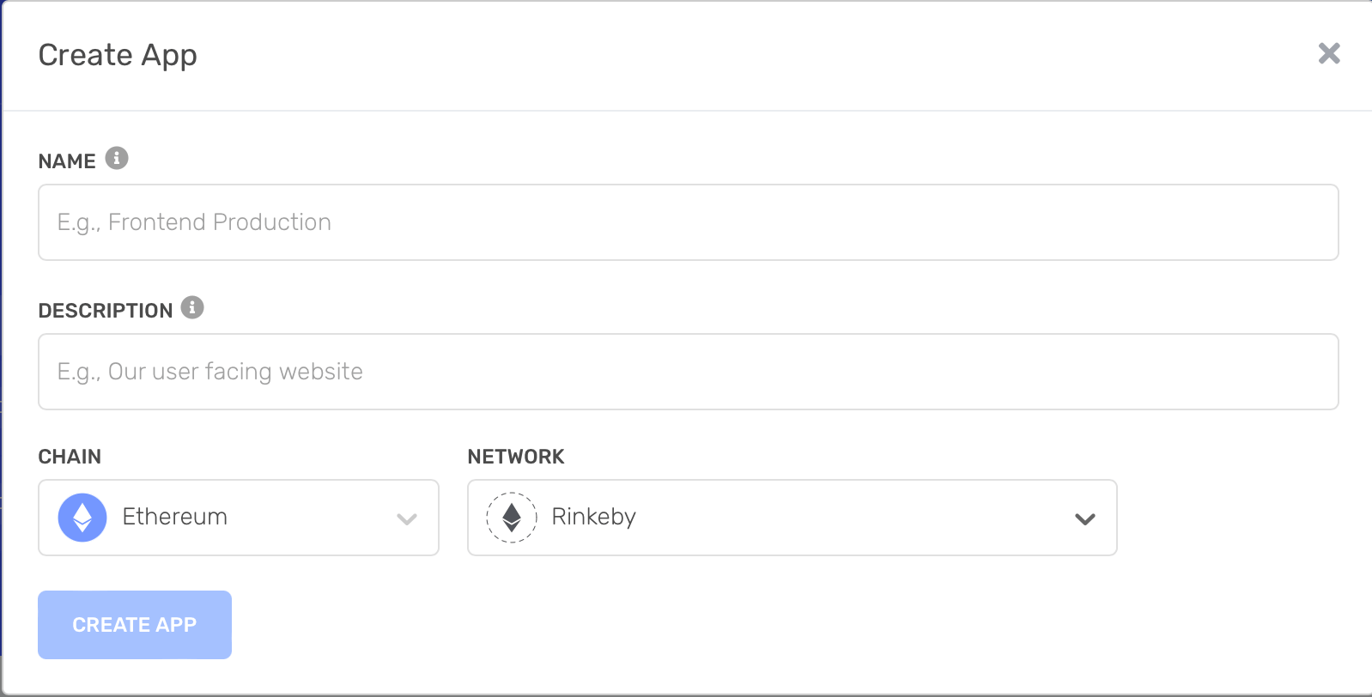Open the Network selector showing Rinkeby

click(x=792, y=518)
